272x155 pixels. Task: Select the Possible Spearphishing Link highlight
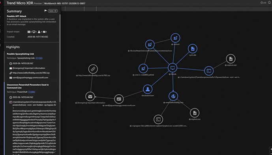(x=20, y=54)
